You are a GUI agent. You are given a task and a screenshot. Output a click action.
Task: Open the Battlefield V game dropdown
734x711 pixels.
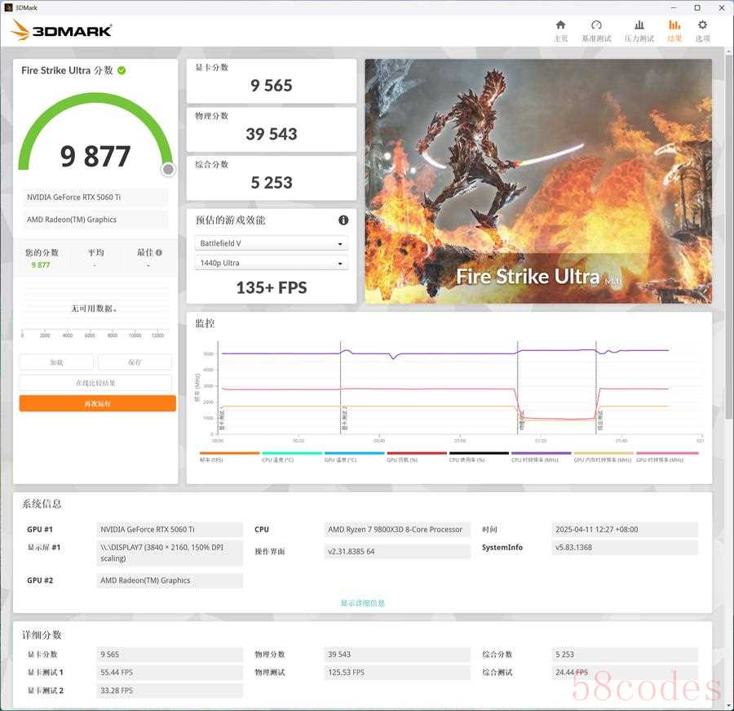[x=272, y=243]
